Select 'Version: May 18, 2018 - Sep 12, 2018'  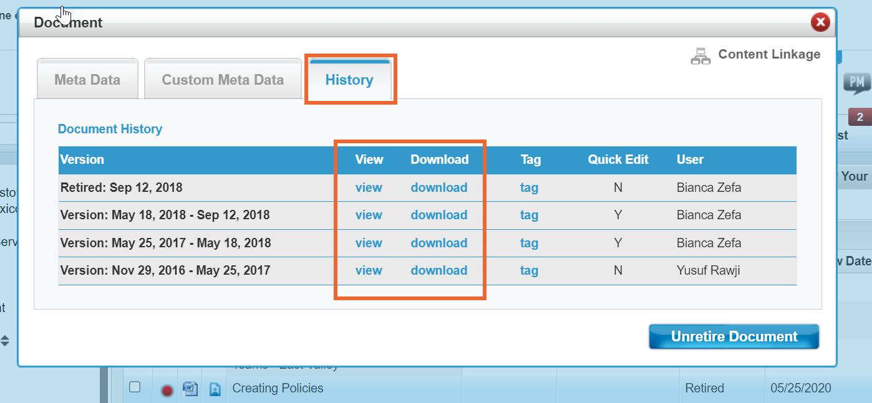click(x=165, y=215)
